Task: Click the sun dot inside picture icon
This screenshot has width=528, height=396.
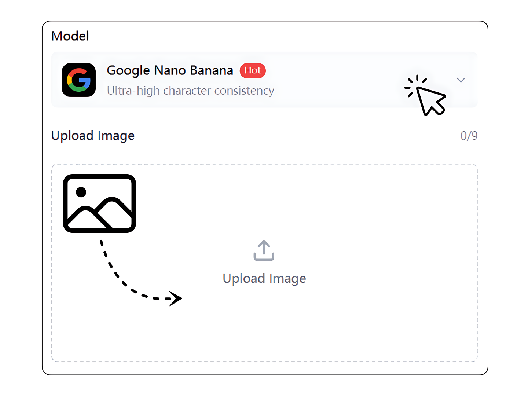Action: (81, 192)
